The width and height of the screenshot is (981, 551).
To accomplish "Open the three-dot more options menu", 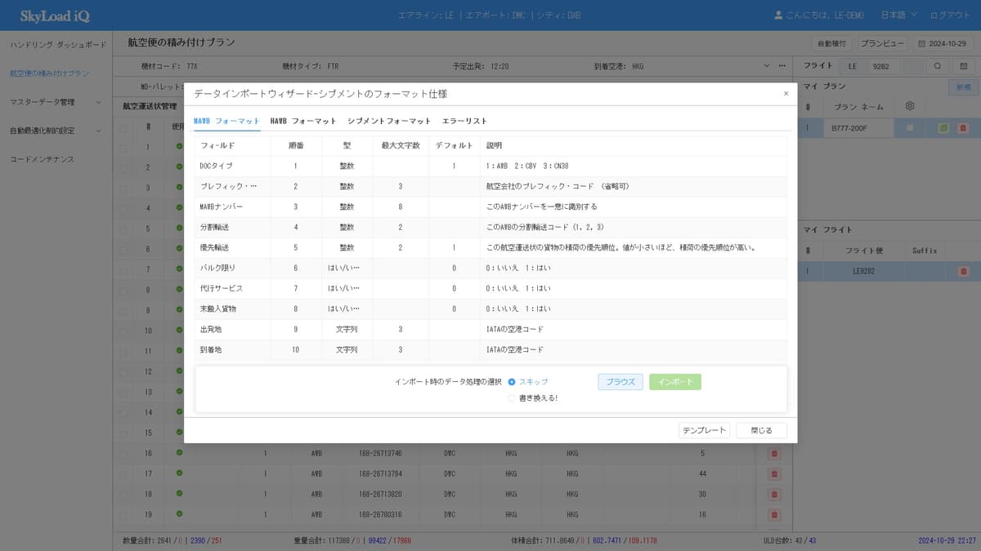I will pyautogui.click(x=782, y=65).
